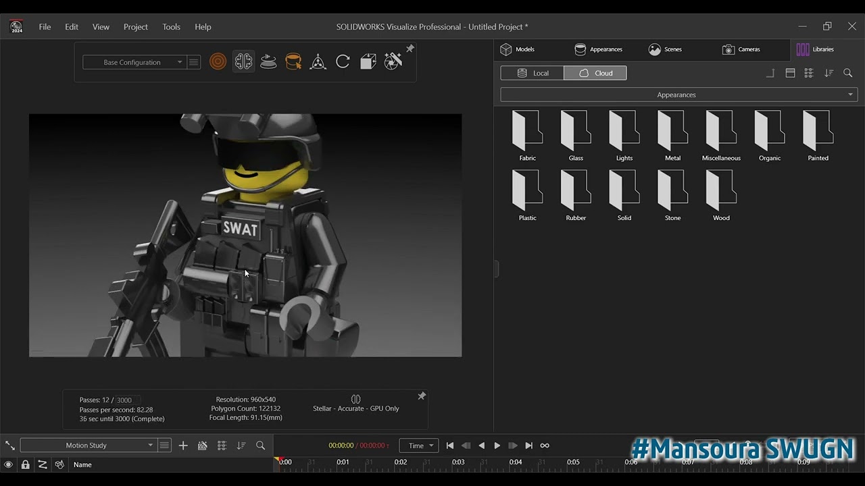Screen dimensions: 865x486
Task: Open the Painted appearance folder
Action: pyautogui.click(x=818, y=136)
